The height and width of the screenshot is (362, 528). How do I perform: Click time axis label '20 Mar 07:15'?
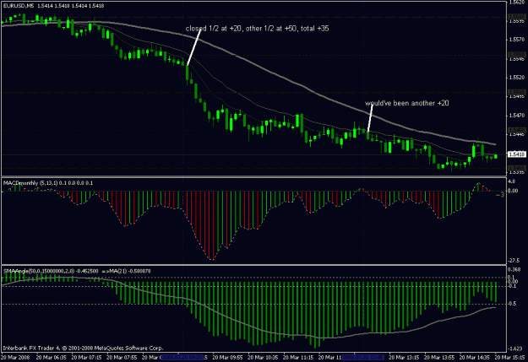pos(86,357)
